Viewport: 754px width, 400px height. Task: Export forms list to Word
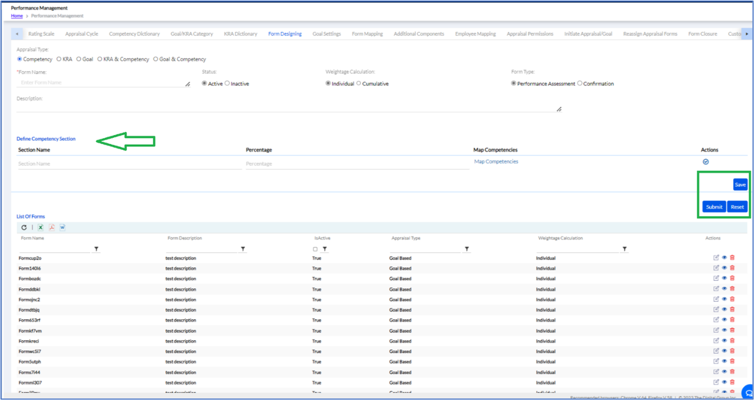[x=62, y=228]
